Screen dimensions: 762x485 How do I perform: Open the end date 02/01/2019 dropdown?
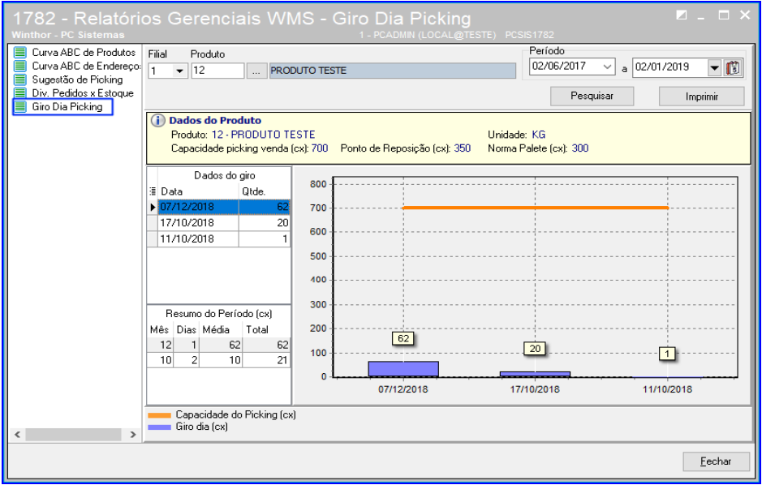point(714,67)
